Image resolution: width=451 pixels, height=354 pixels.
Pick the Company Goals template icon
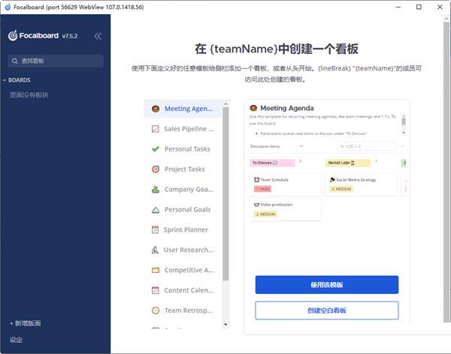click(x=155, y=190)
